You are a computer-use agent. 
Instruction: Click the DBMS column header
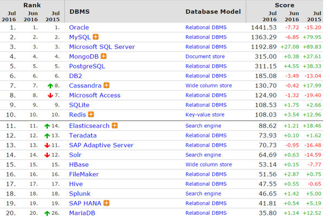click(79, 12)
